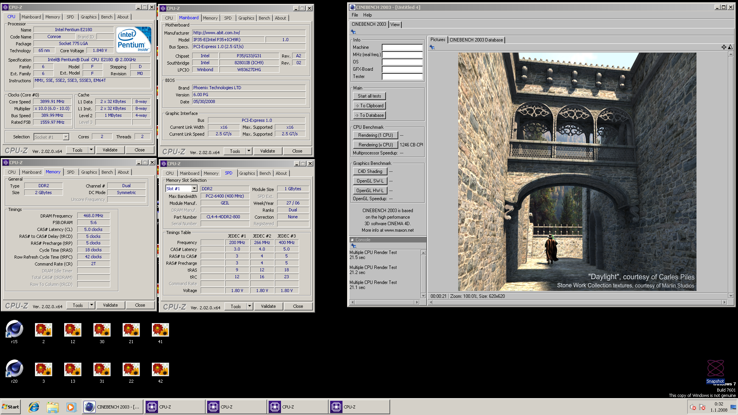The image size is (738, 415).
Task: Select Graphics tab in Mainboard tab window
Action: (x=246, y=18)
